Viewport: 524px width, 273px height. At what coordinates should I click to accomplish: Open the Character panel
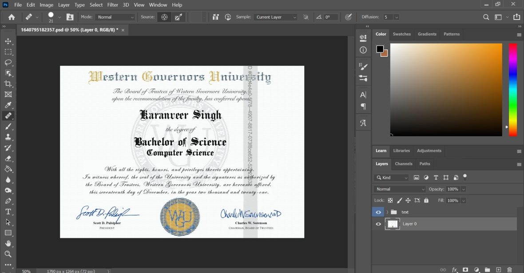[x=363, y=94]
